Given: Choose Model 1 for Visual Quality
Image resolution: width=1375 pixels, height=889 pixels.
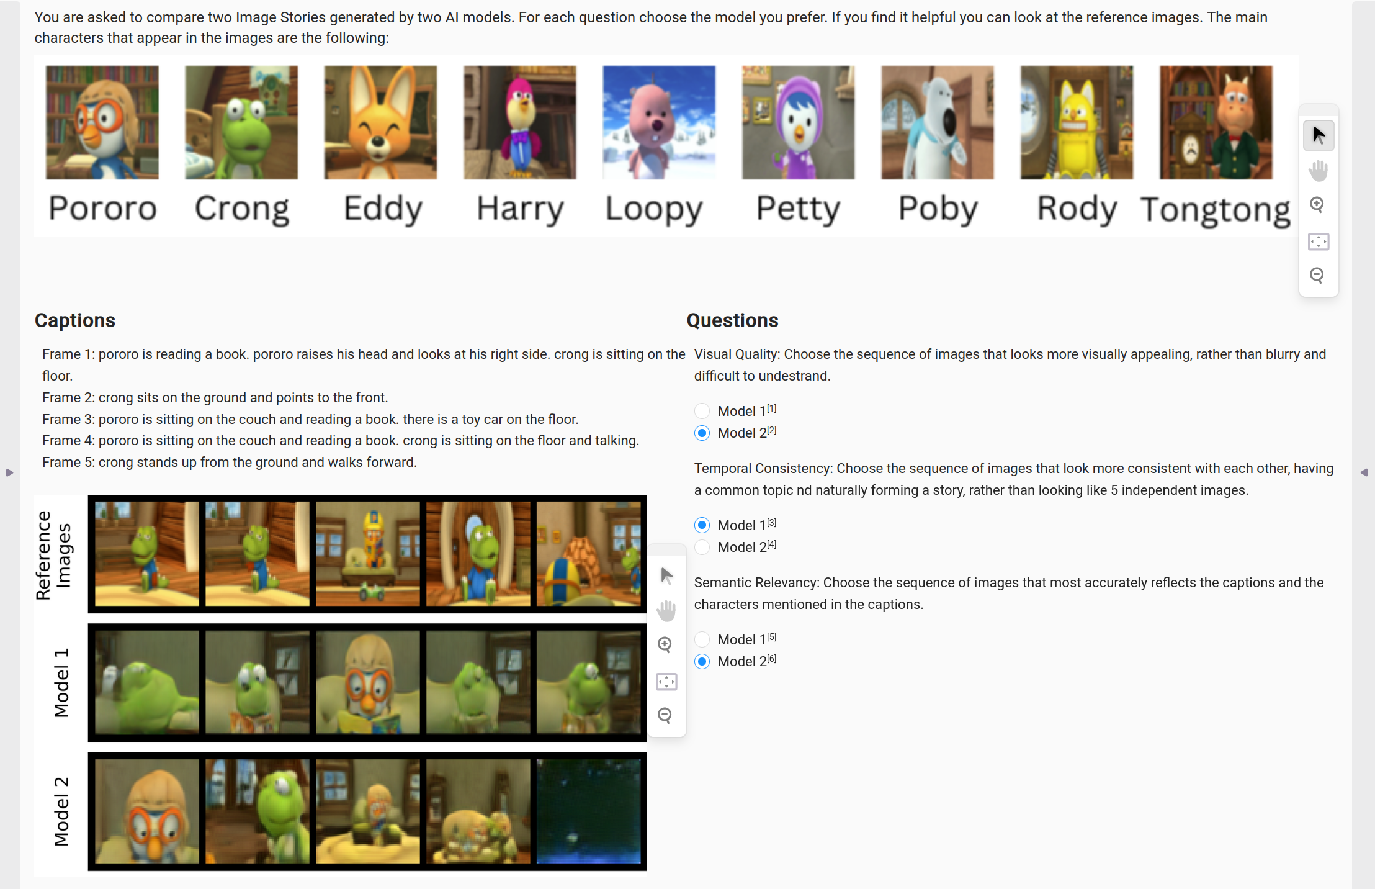Looking at the screenshot, I should click(x=702, y=411).
